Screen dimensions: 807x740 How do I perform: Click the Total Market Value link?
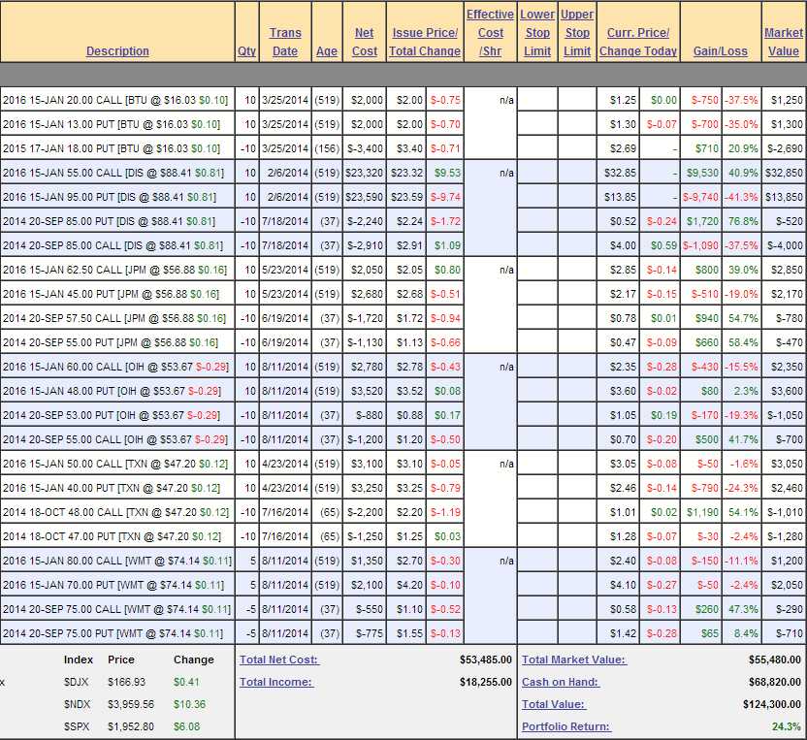point(574,660)
